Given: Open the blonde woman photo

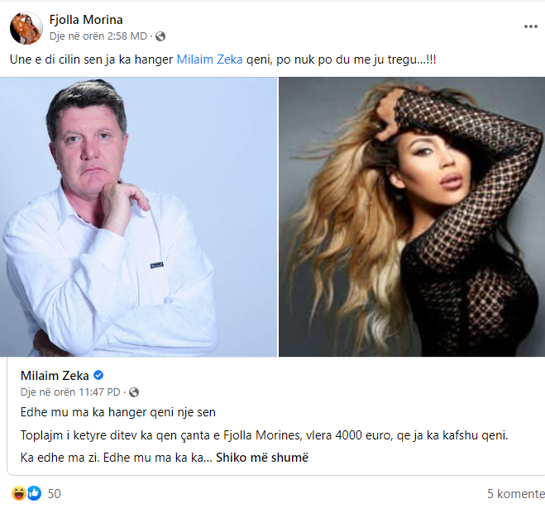Looking at the screenshot, I should 412,216.
